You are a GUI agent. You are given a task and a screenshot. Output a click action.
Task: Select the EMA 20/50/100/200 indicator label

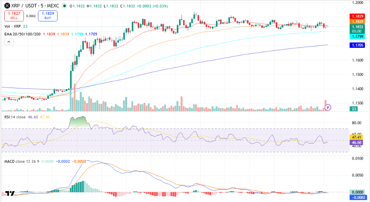22,34
